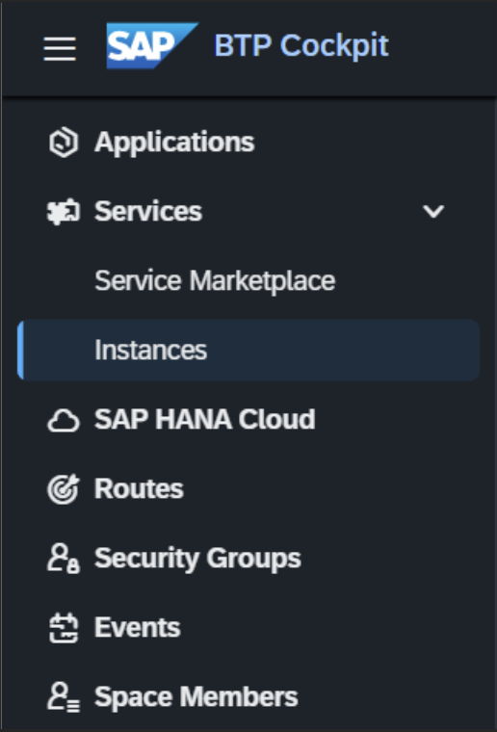Go to Service Marketplace
This screenshot has width=497, height=732.
tap(215, 280)
